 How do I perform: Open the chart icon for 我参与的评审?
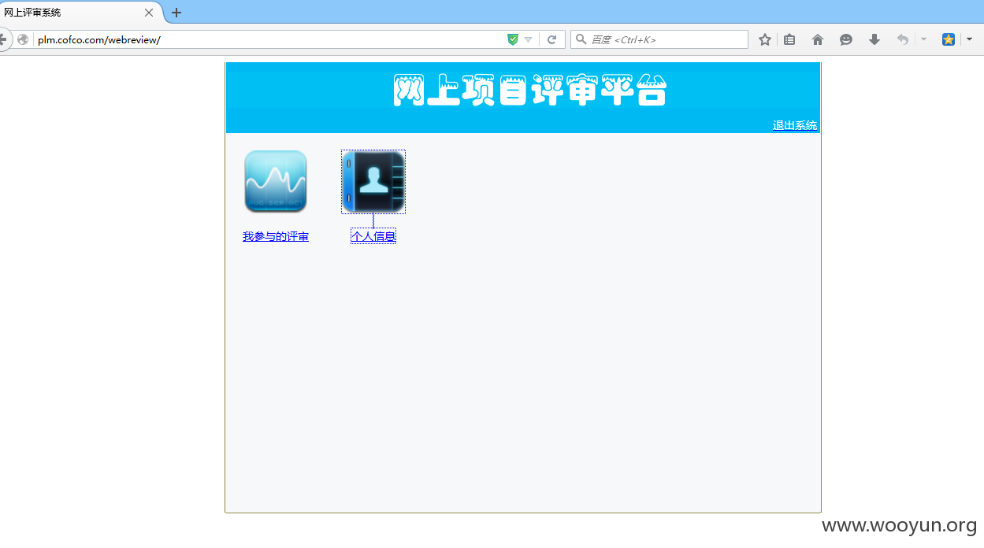pos(276,182)
